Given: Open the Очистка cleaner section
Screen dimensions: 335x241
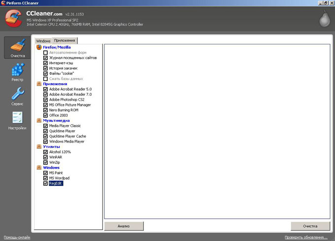Looking at the screenshot, I should [x=17, y=48].
